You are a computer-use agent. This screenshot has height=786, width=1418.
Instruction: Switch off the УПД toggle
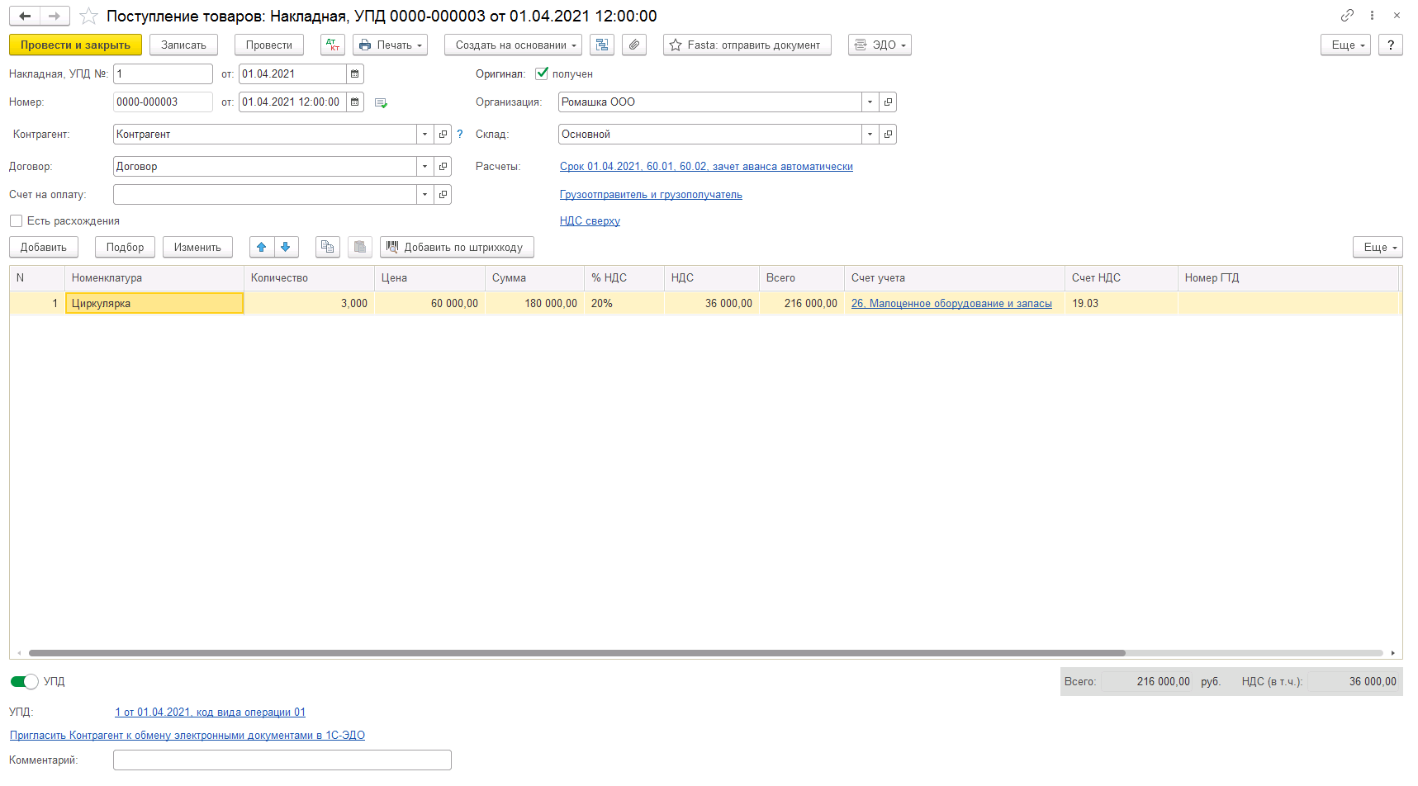coord(25,681)
